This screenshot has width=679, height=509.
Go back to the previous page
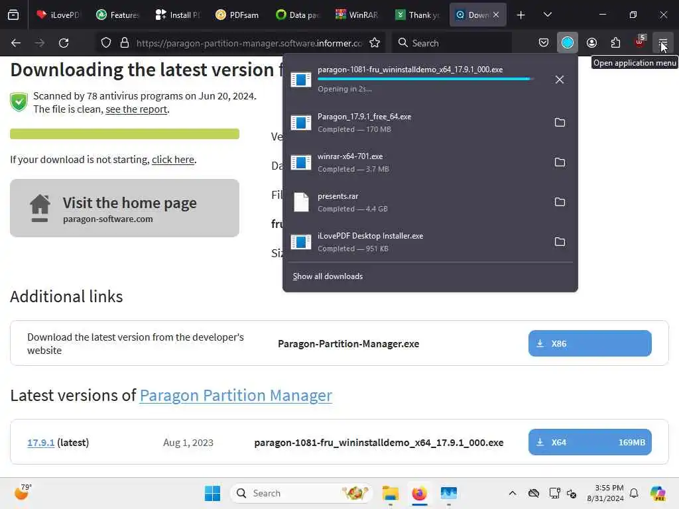[x=16, y=43]
